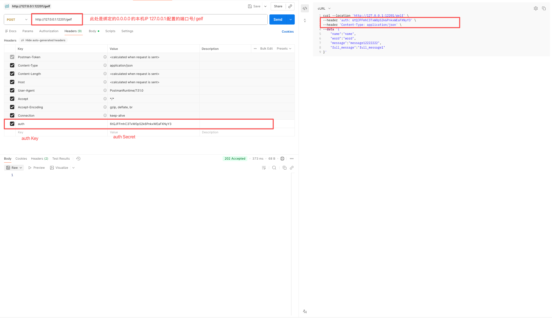Uncheck the User-Agent header row
Image resolution: width=552 pixels, height=318 pixels.
12,90
